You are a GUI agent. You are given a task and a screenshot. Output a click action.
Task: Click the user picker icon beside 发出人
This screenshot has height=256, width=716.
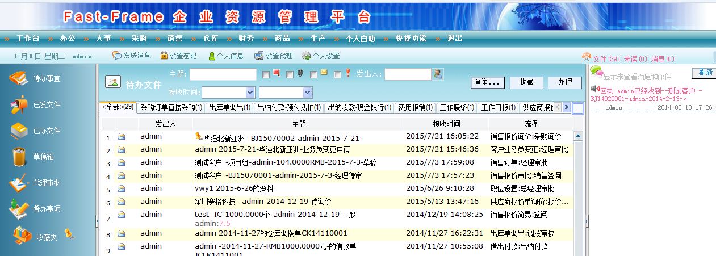coord(438,74)
